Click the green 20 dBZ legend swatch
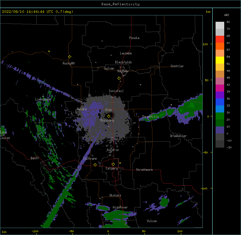Image resolution: width=241 pixels, height=235 pixels. 220,116
